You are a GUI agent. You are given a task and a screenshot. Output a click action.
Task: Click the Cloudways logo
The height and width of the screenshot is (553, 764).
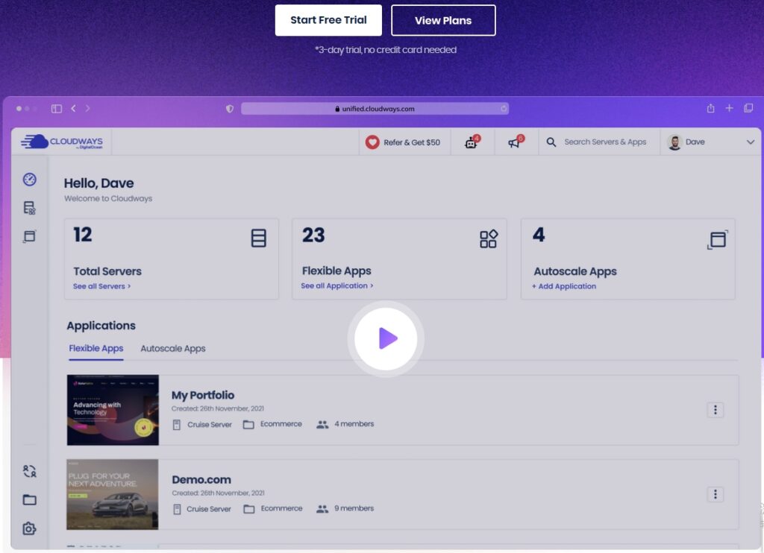coord(62,142)
